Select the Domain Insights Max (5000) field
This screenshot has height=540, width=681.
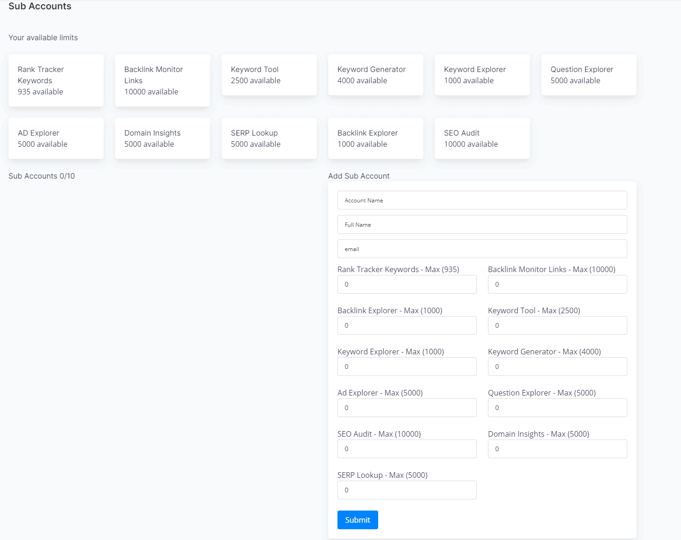coord(557,449)
